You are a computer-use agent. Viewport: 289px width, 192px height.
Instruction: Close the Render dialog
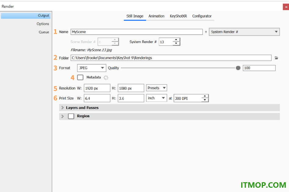click(286, 7)
